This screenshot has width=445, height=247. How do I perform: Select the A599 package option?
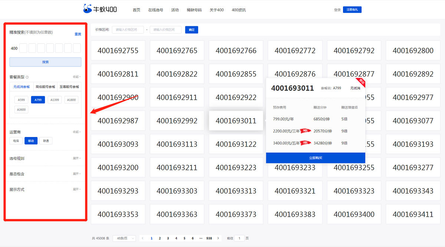pyautogui.click(x=21, y=100)
